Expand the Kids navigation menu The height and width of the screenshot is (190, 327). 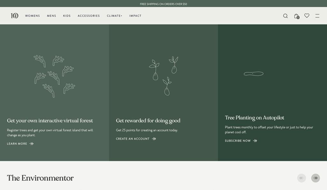coord(67,16)
